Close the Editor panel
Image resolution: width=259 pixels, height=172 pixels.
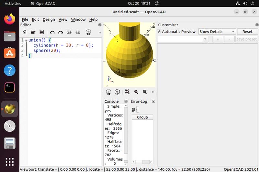100,25
